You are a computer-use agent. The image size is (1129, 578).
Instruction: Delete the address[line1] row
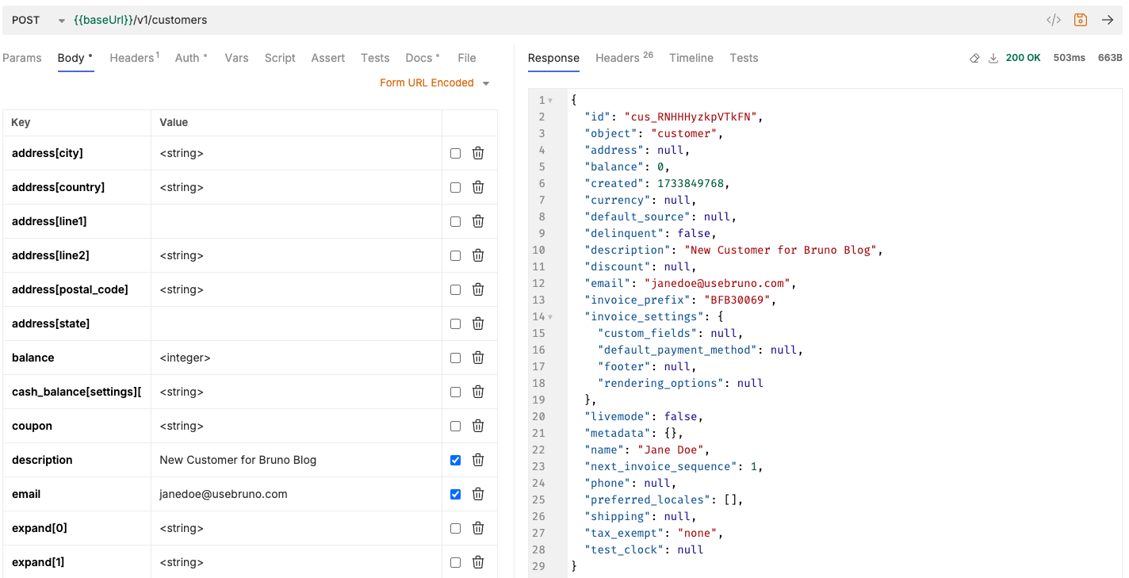[478, 221]
